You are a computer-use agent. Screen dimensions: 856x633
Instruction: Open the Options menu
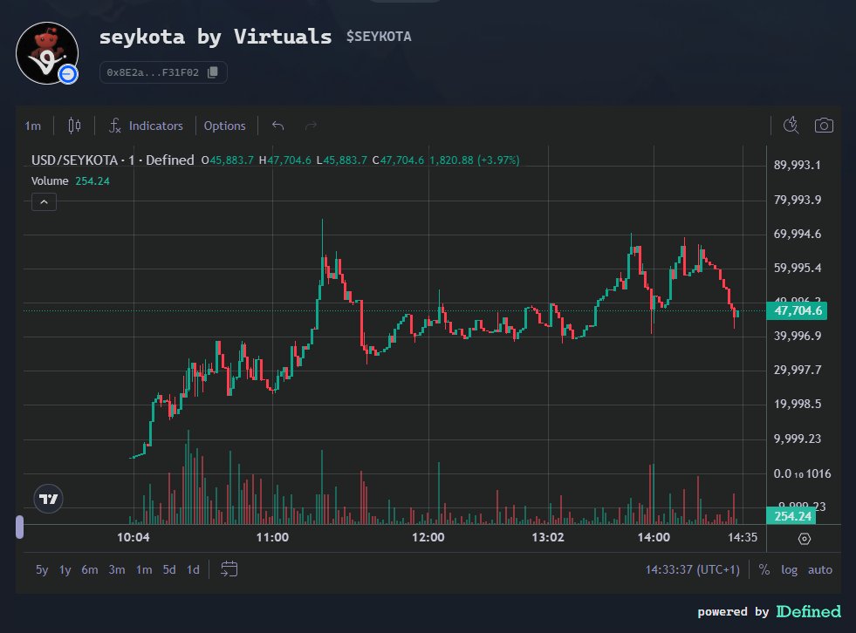(x=225, y=126)
